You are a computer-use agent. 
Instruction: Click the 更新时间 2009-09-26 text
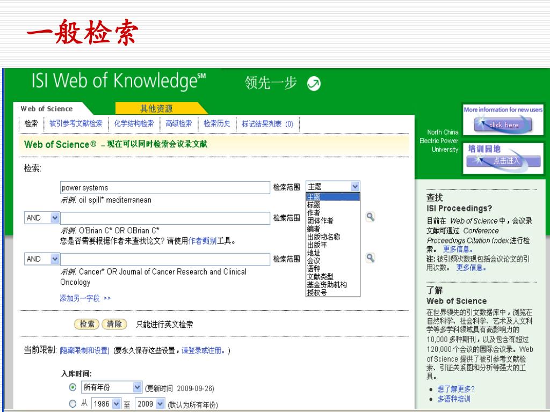click(x=179, y=388)
